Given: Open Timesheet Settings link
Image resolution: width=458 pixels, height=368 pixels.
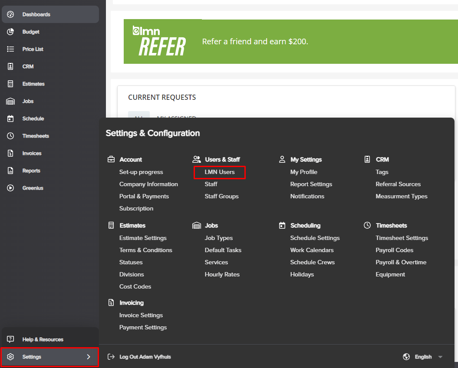Looking at the screenshot, I should (x=402, y=238).
